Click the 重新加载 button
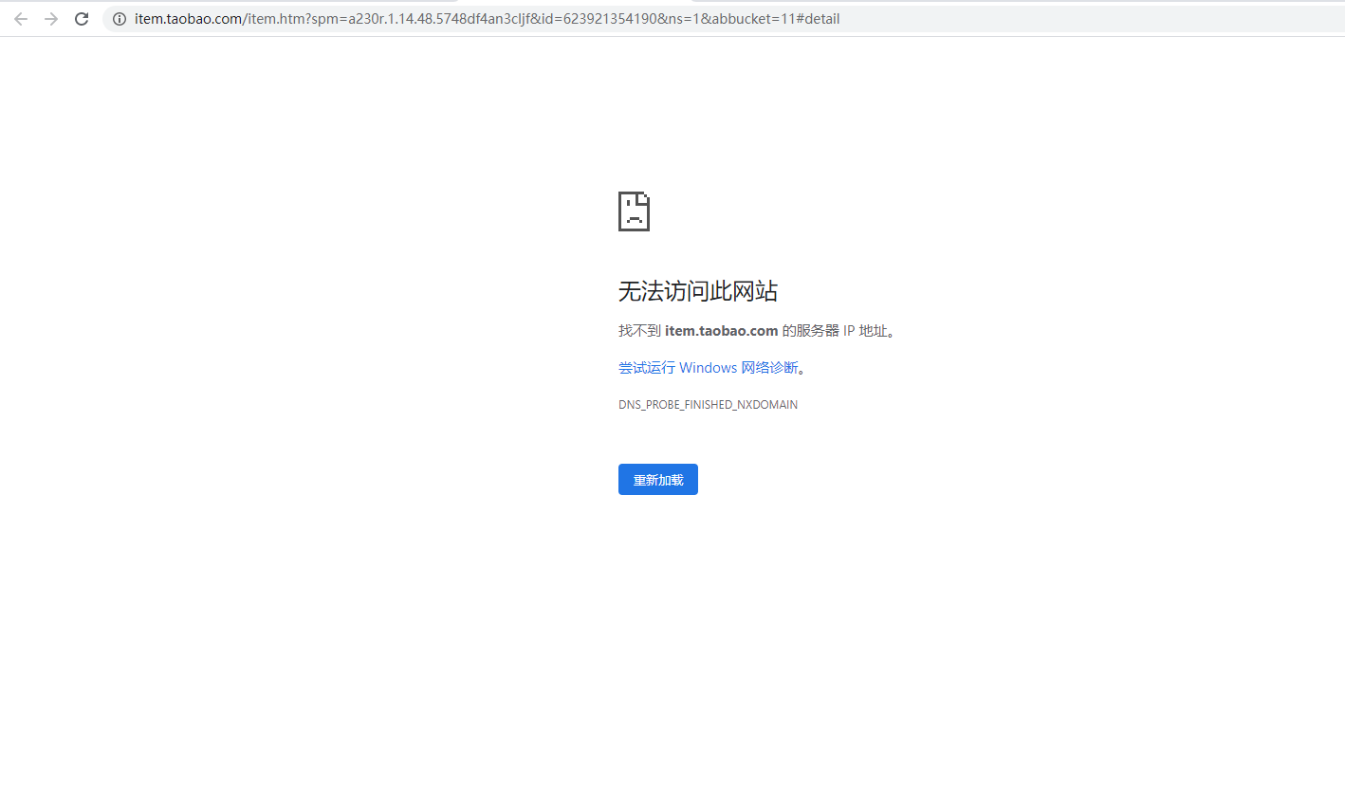 (x=658, y=480)
